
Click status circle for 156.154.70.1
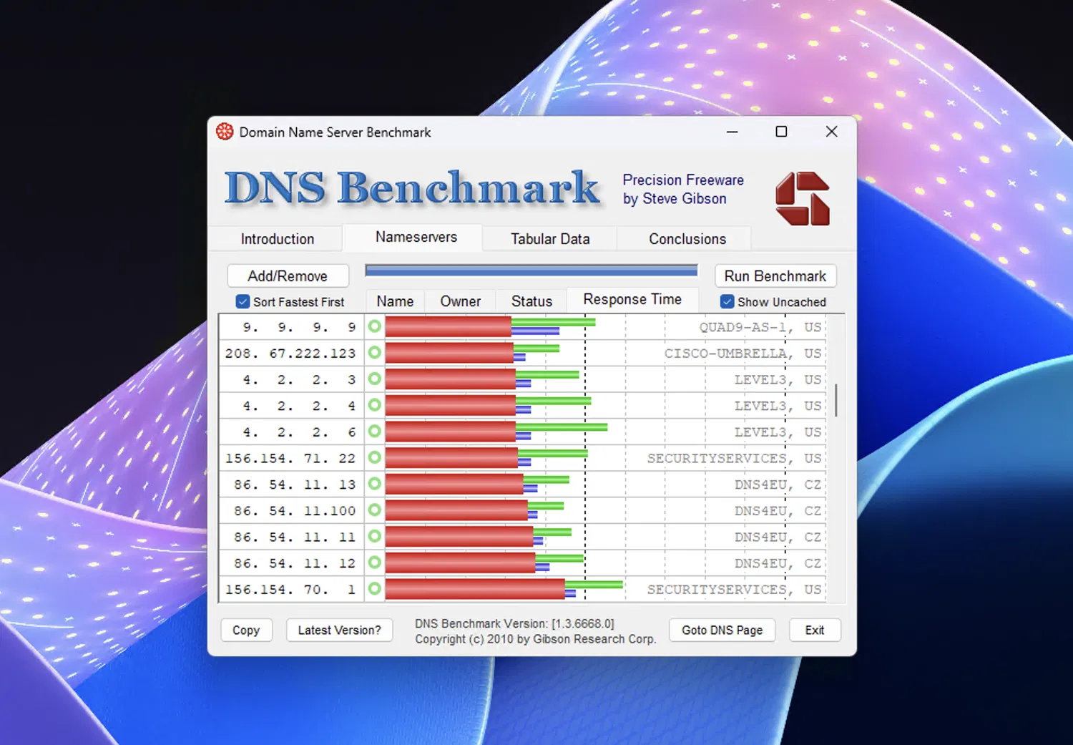tap(375, 589)
